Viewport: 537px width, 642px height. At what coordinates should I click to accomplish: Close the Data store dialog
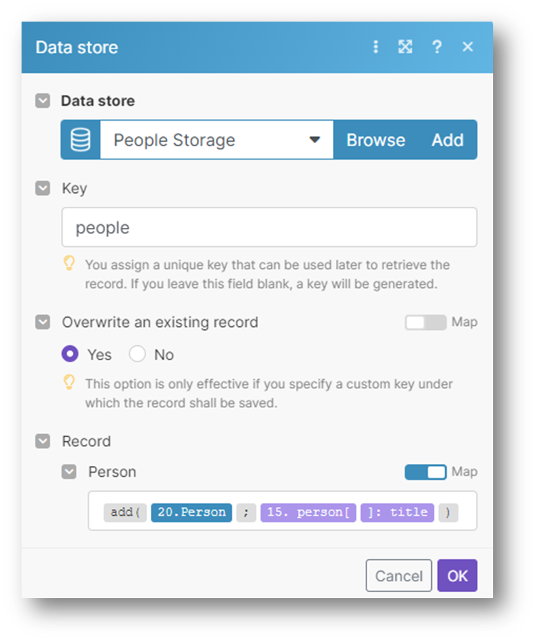[468, 47]
